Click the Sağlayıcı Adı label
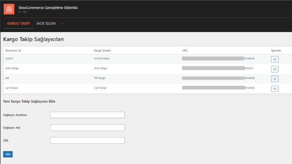The height and width of the screenshot is (164, 292). point(12,128)
